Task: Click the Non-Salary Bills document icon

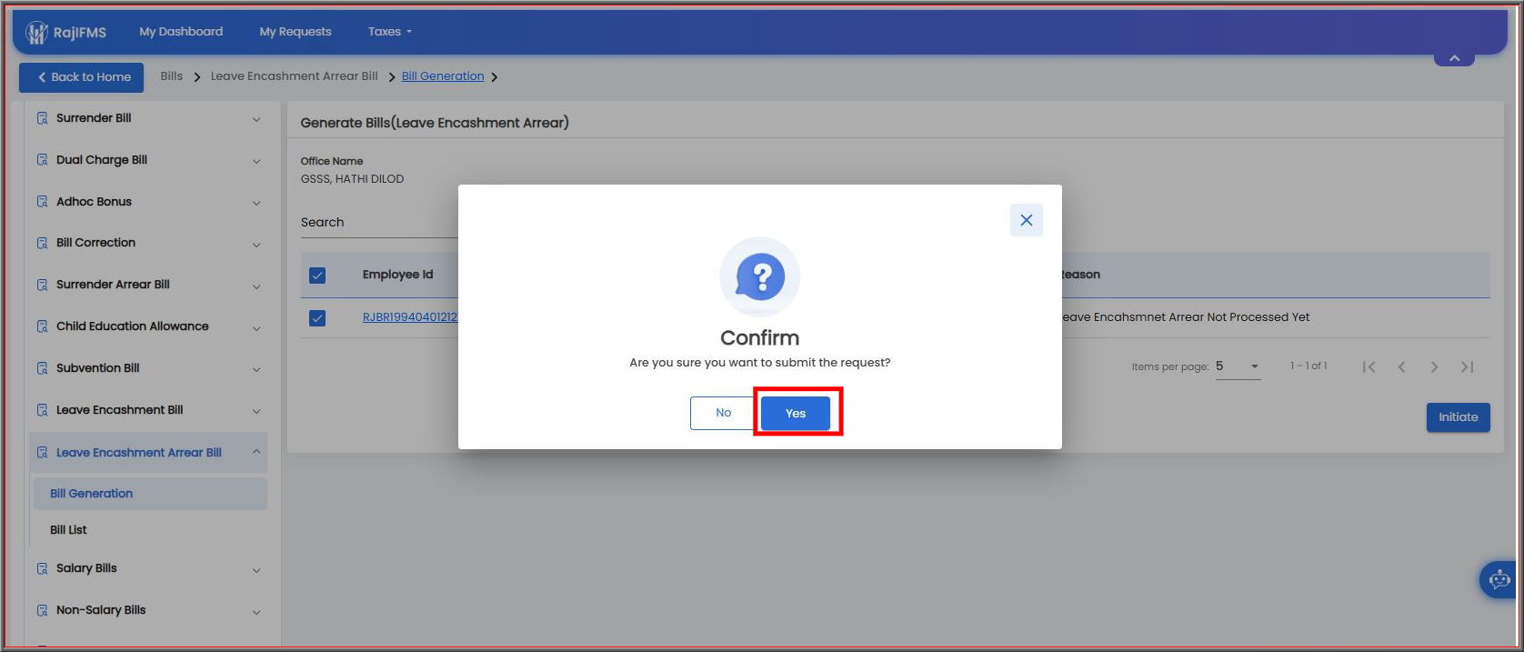Action: click(x=42, y=610)
